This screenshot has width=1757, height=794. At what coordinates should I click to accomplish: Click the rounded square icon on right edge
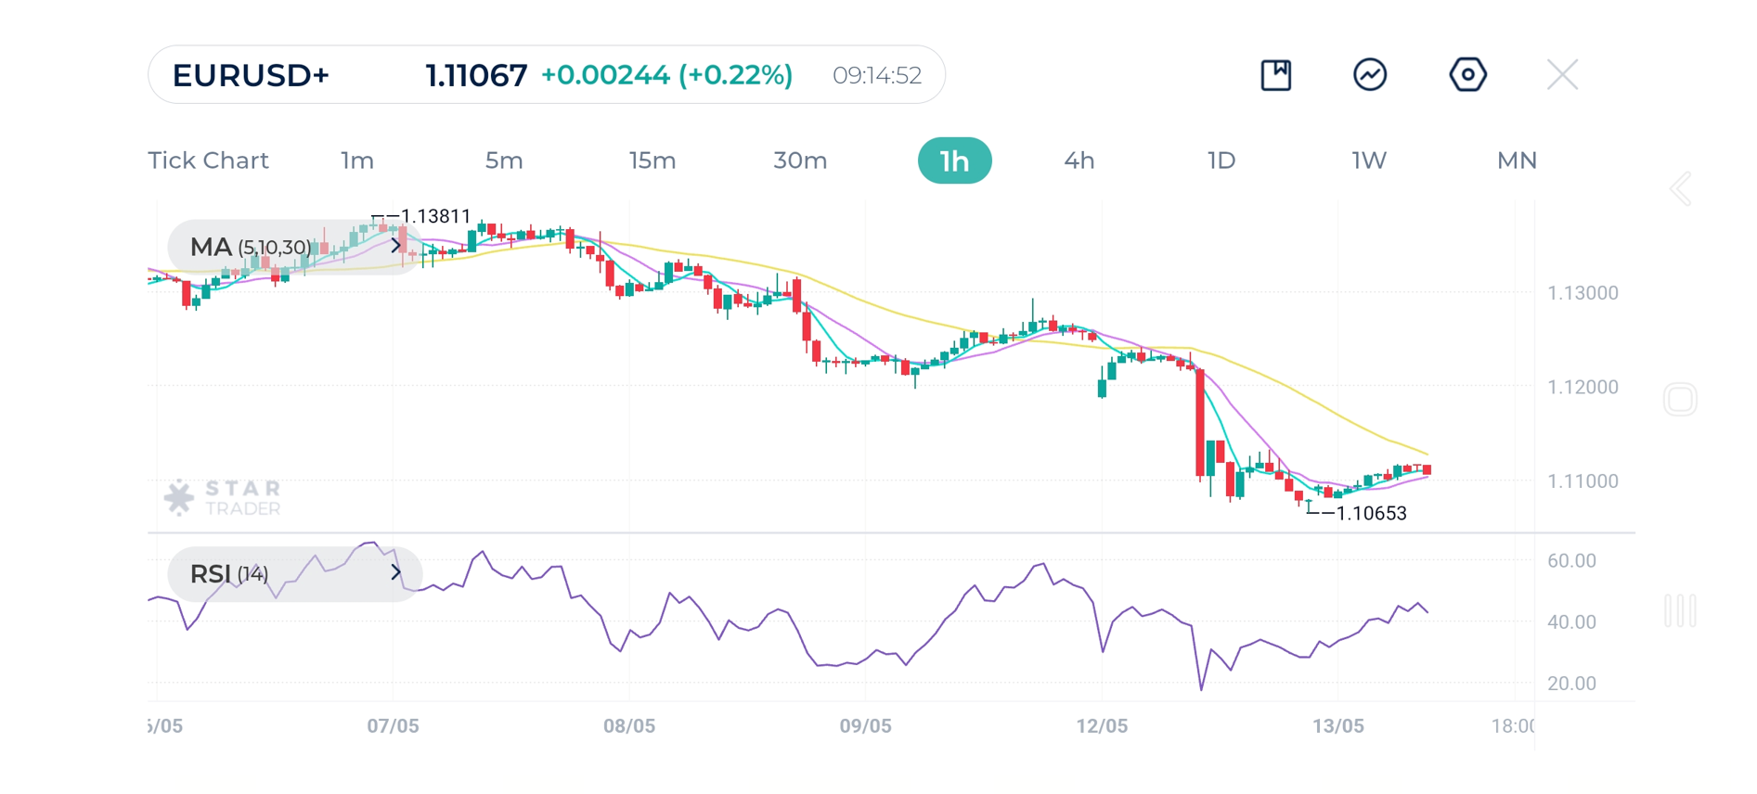(x=1680, y=399)
